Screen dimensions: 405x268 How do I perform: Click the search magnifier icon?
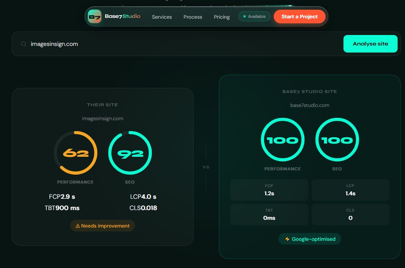(23, 44)
